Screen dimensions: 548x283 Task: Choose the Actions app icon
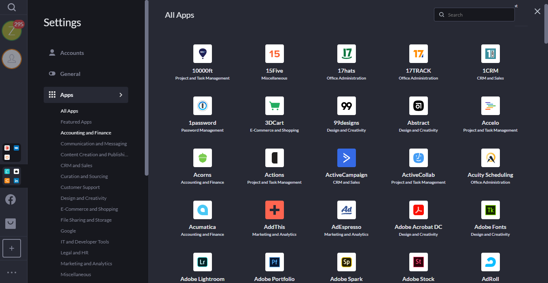coord(275,158)
